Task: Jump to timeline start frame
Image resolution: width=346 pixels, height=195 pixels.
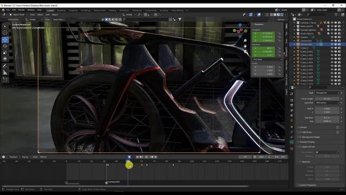Action: click(137, 157)
